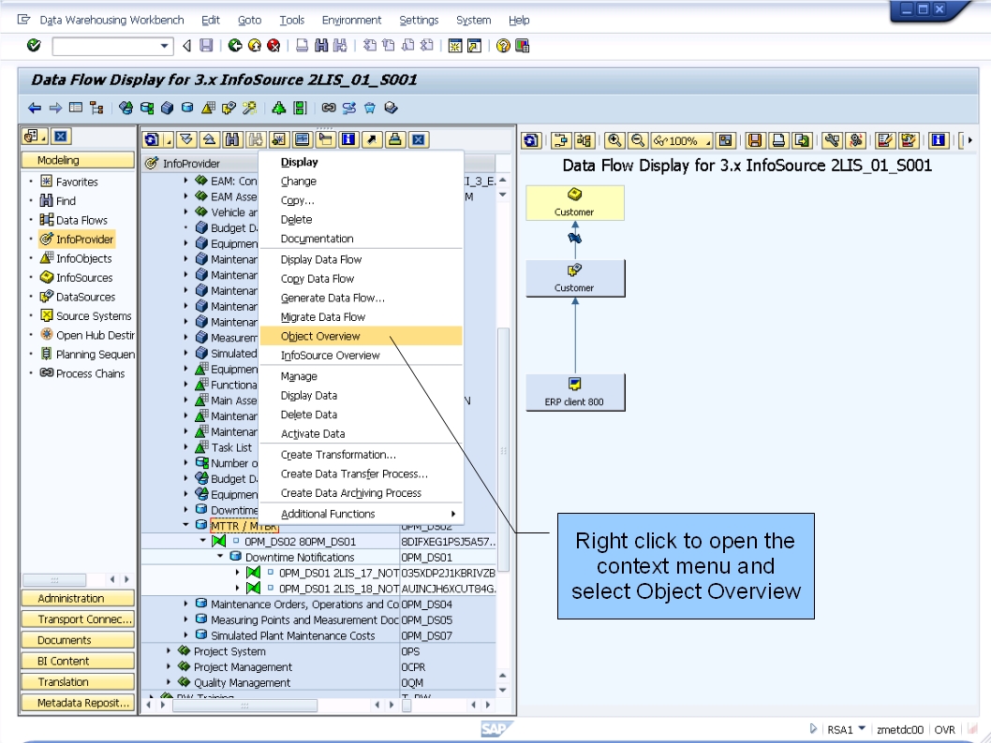Click the Print icon in standard toolbar

point(303,46)
